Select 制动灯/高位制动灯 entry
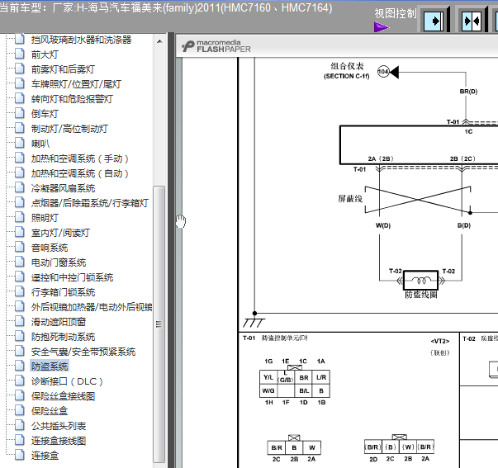 tap(69, 129)
